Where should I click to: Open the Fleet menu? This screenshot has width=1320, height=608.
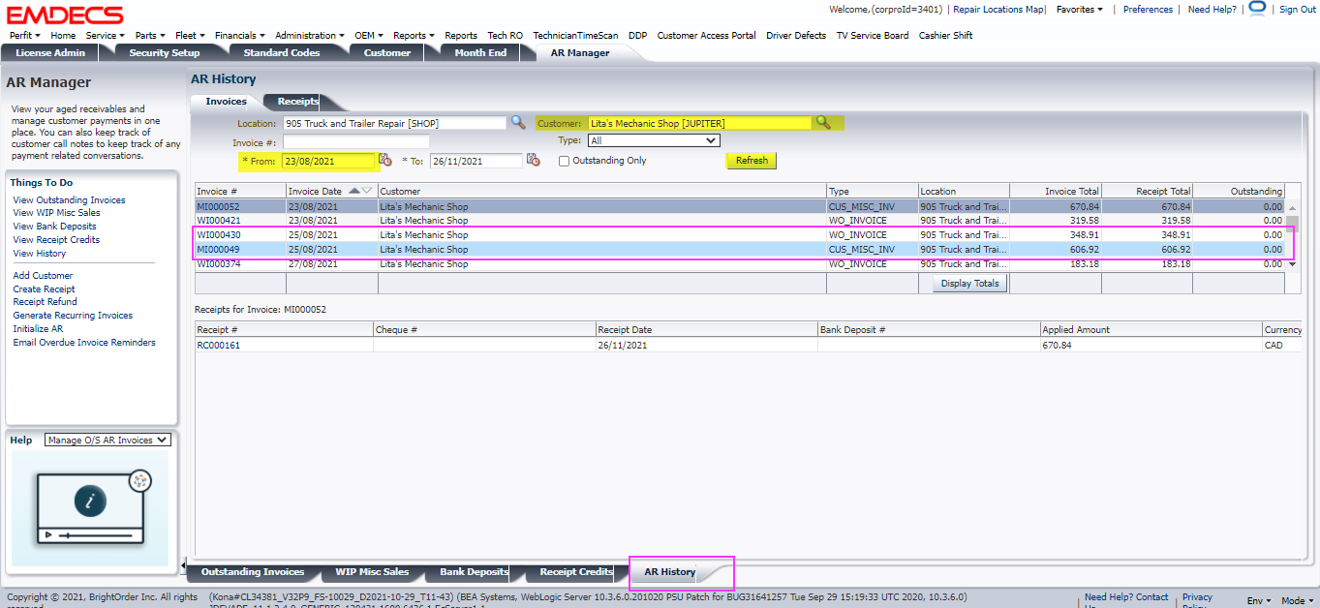click(x=190, y=36)
